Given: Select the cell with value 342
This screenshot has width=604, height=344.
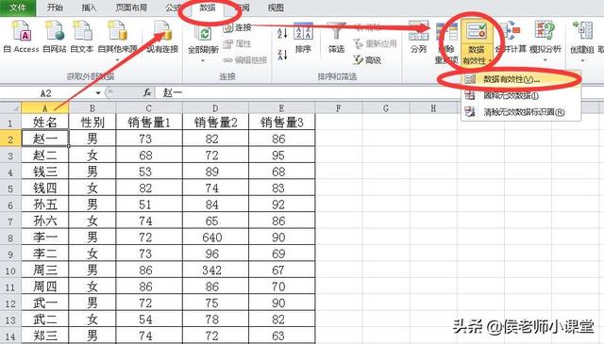Looking at the screenshot, I should point(215,270).
